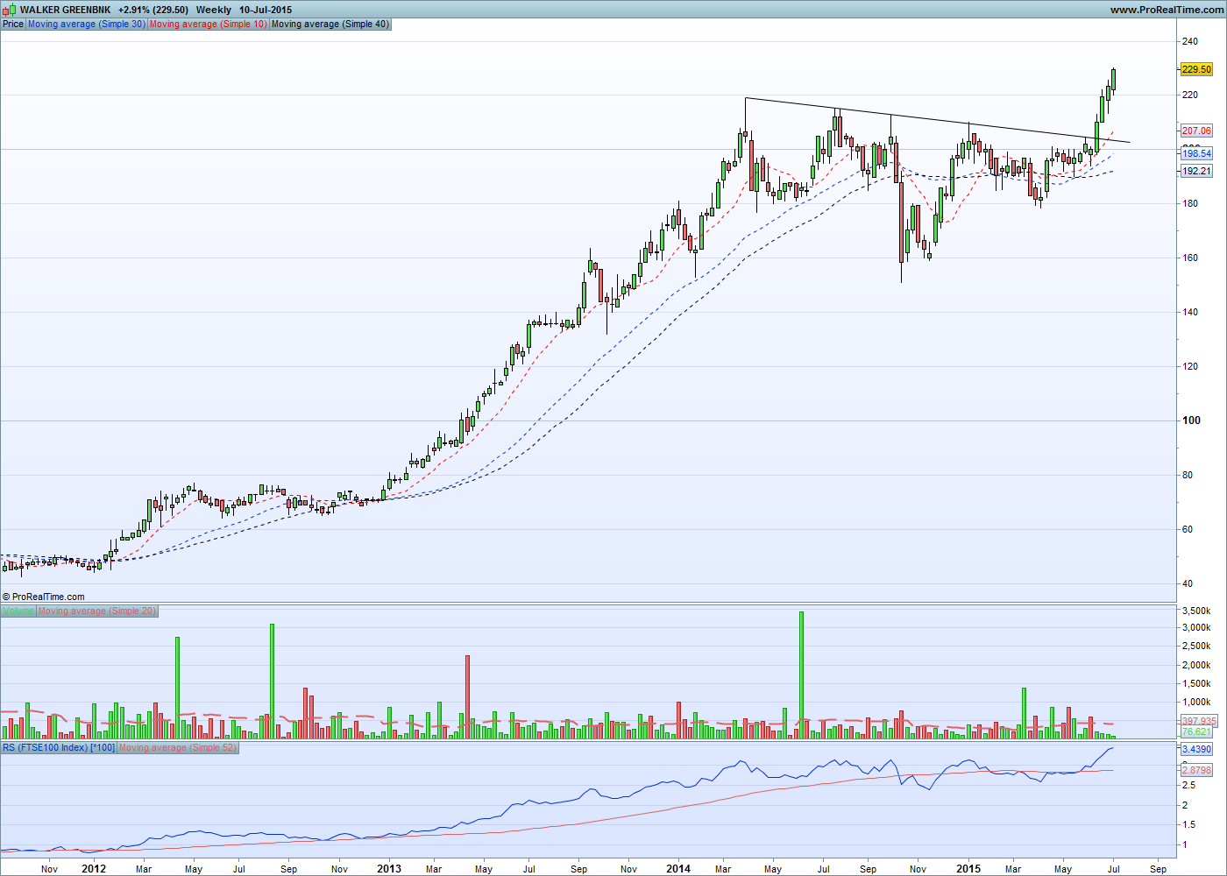
Task: Click the blue 3.4390 RS value tag
Action: click(1196, 749)
